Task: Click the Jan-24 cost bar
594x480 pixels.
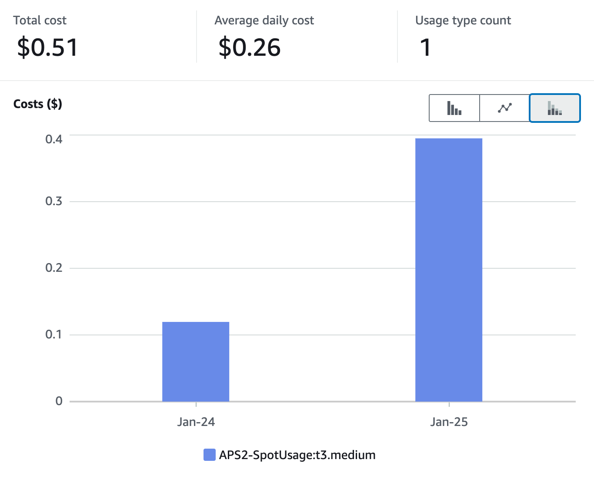Action: coord(196,362)
